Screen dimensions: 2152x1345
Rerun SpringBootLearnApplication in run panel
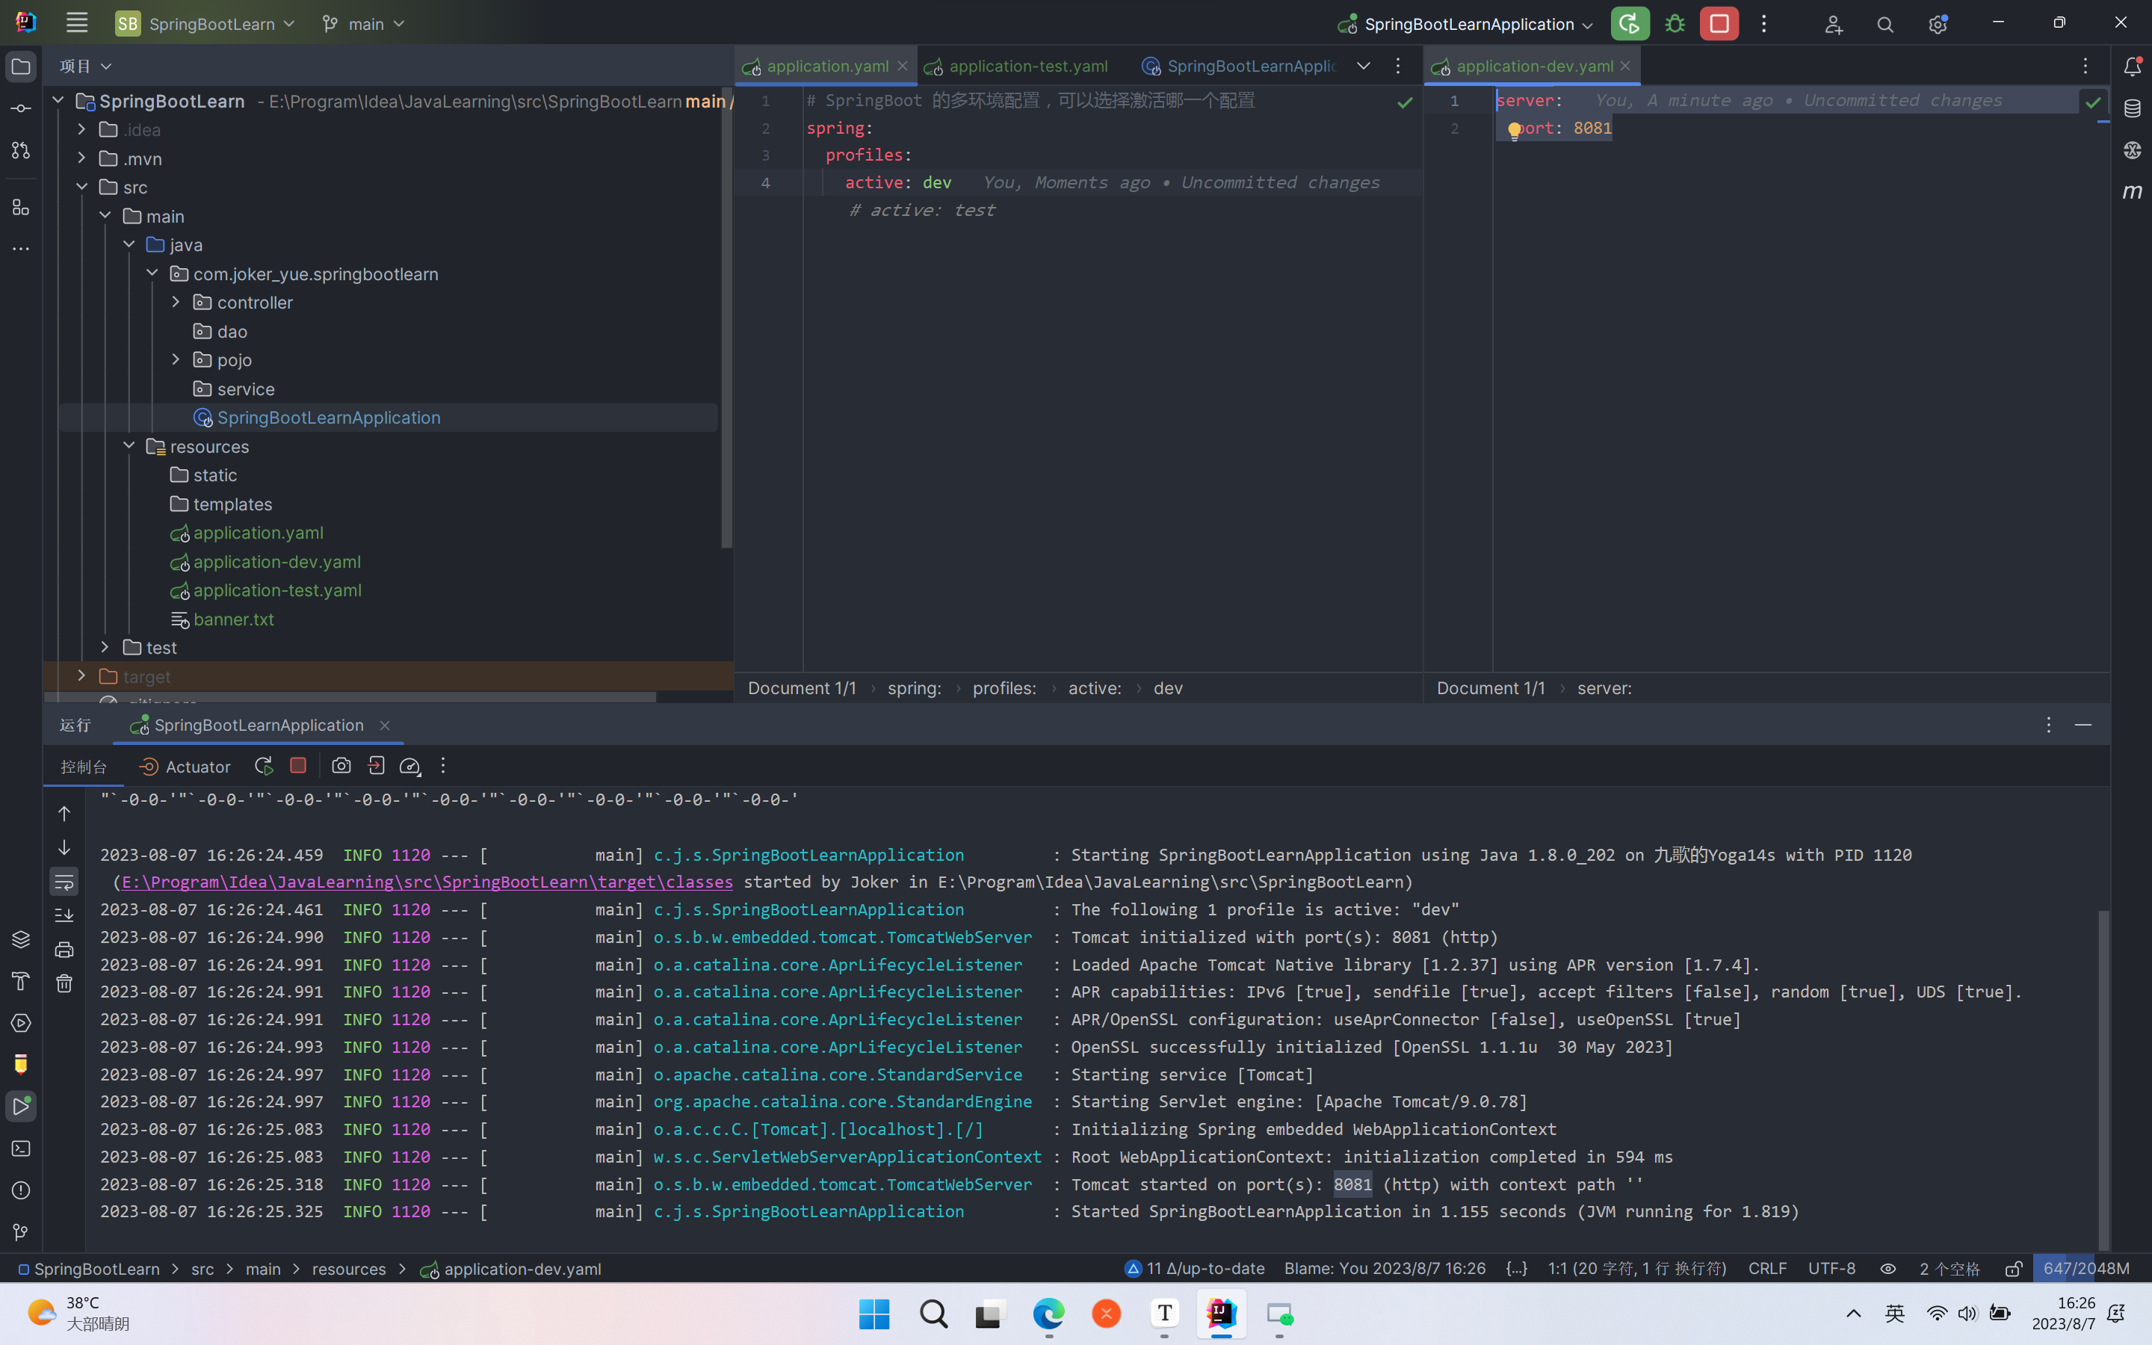coord(263,766)
